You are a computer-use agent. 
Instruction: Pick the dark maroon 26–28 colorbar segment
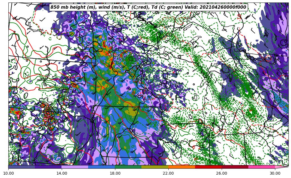pos(235,167)
